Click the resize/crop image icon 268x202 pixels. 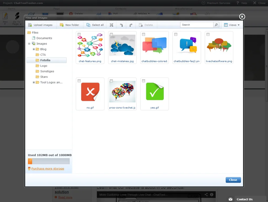click(112, 25)
